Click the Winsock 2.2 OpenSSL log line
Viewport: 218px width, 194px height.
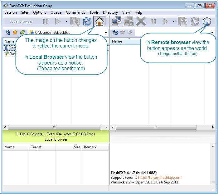[144, 182]
